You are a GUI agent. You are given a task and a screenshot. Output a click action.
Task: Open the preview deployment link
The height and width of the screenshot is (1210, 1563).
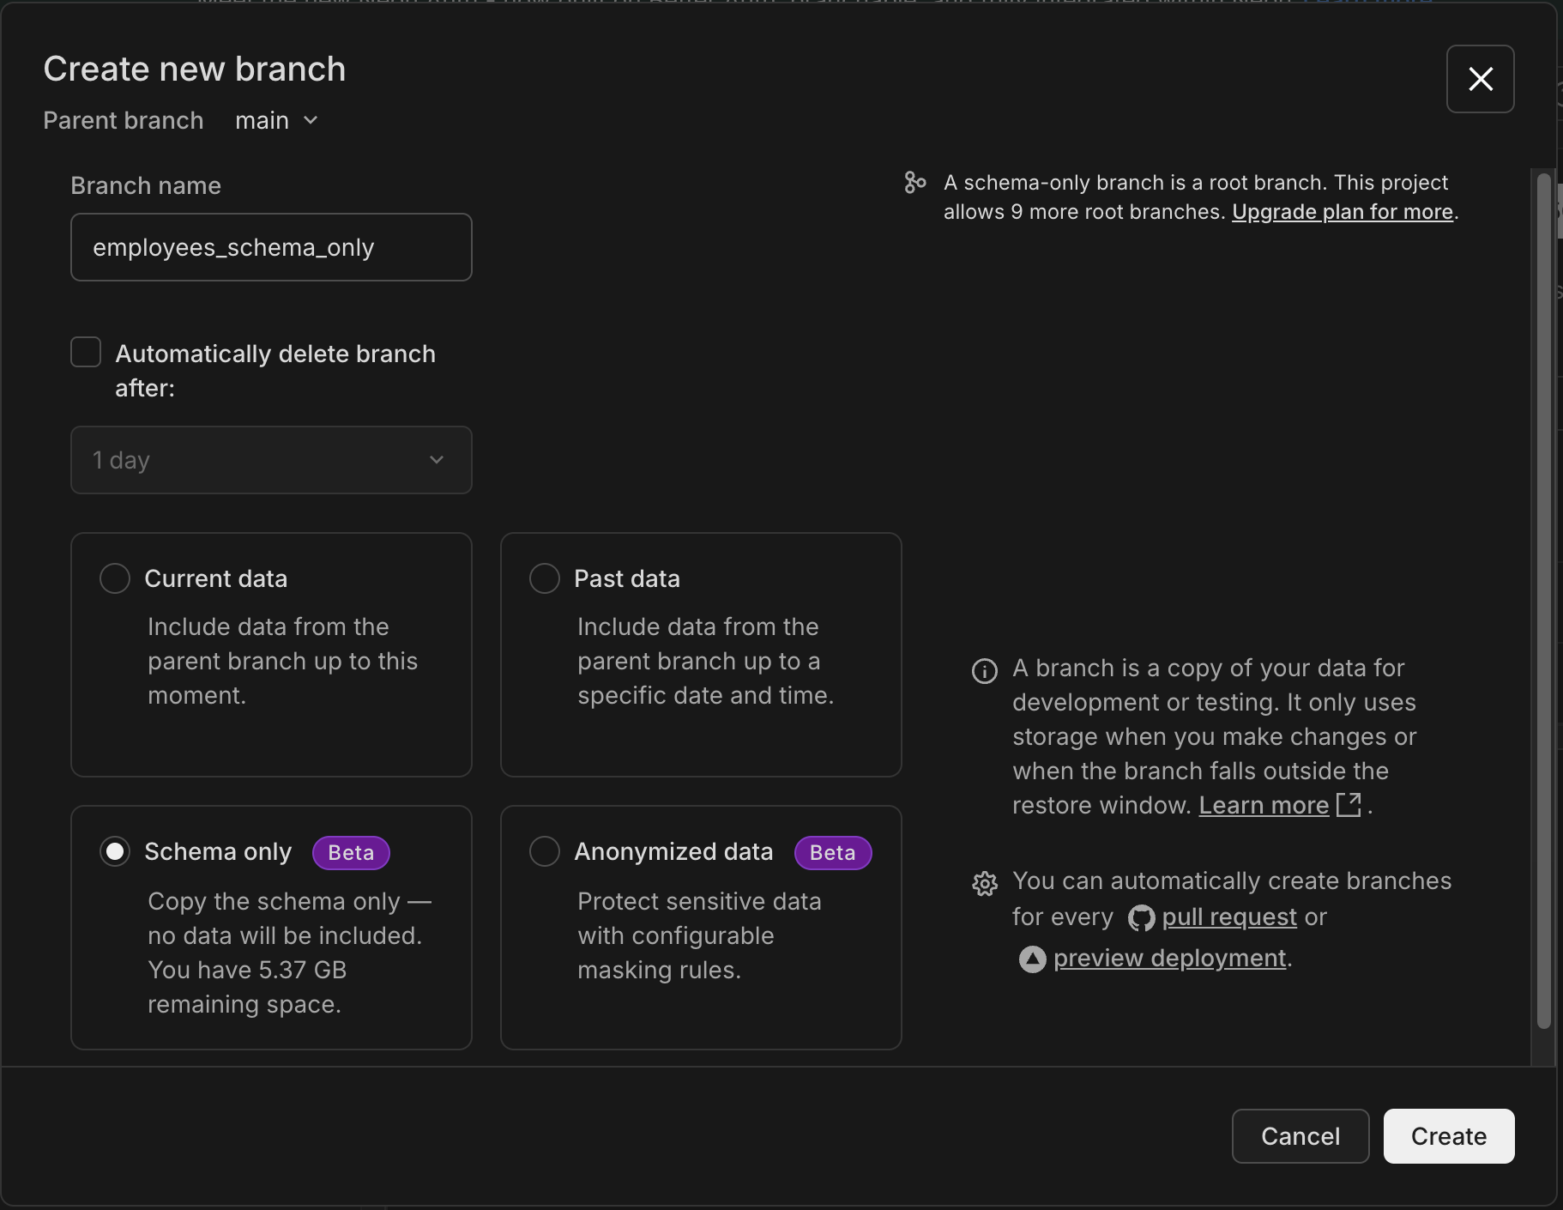(1169, 959)
